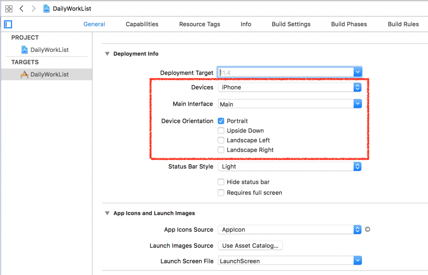The height and width of the screenshot is (275, 428).
Task: Go forward with the right chevron arrow
Action: tap(33, 8)
